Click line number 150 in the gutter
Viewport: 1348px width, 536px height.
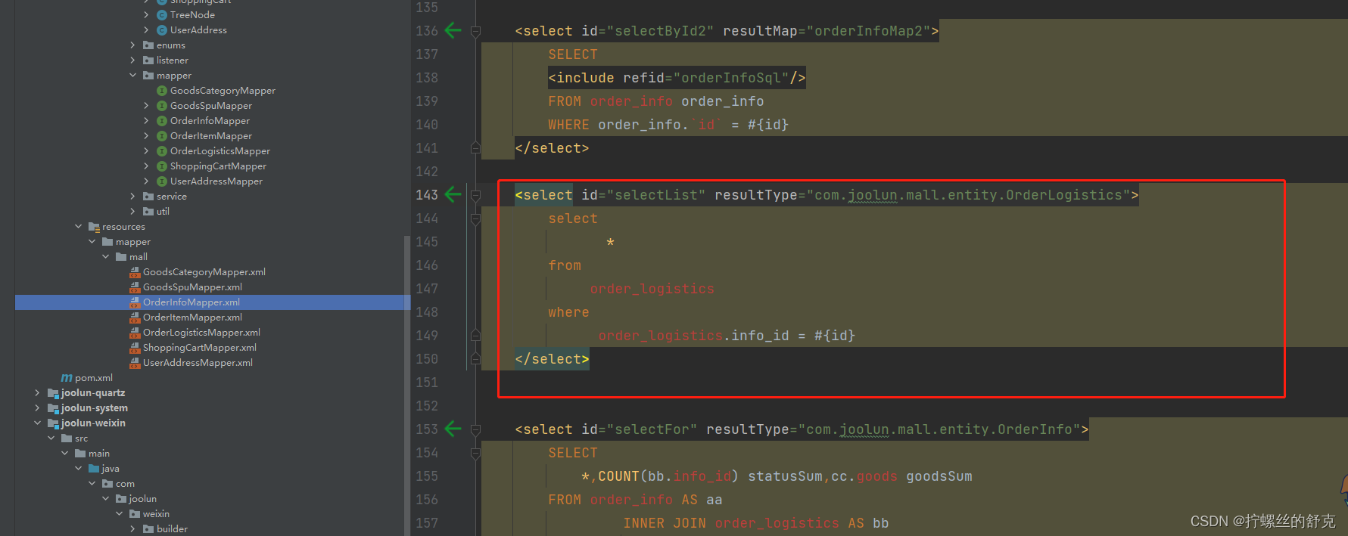427,358
